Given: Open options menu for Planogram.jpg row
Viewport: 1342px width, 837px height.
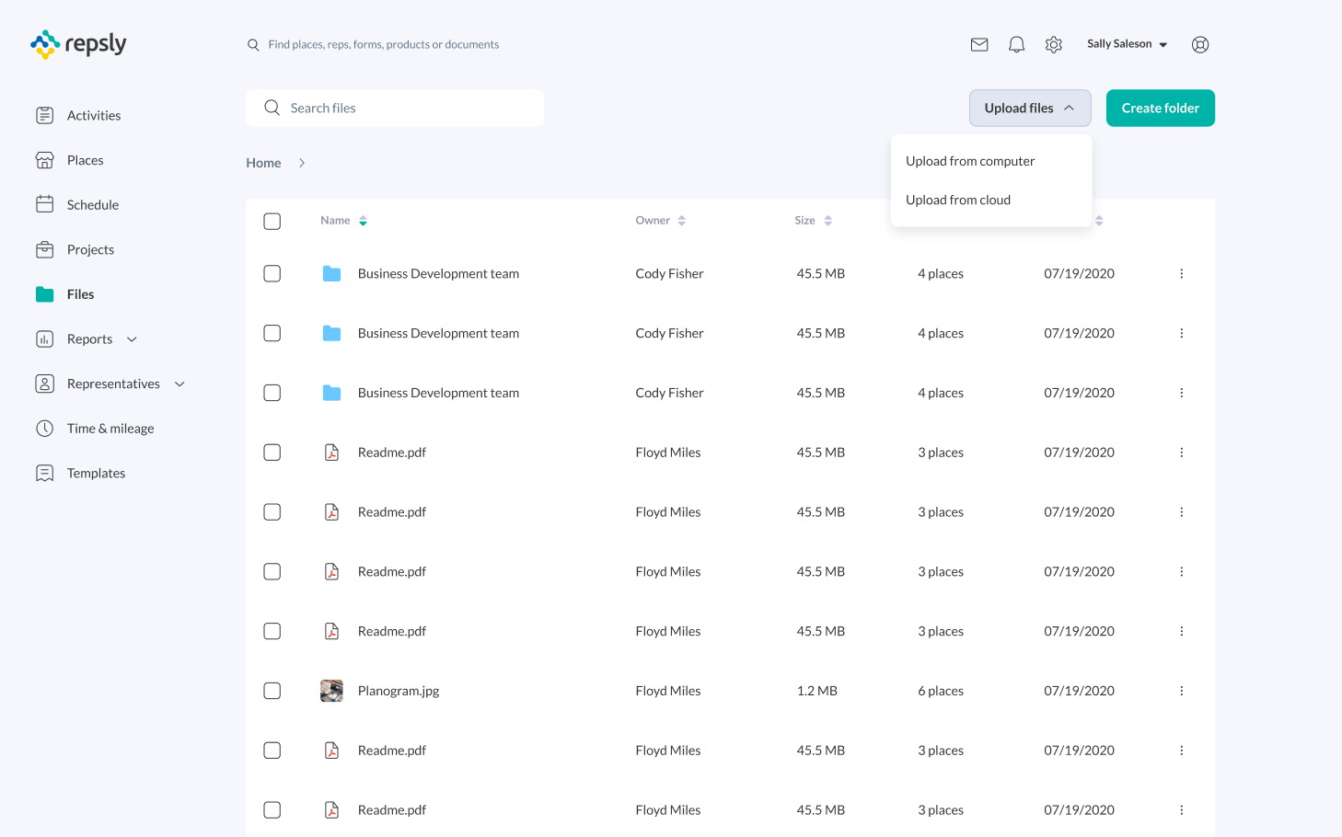Looking at the screenshot, I should [1181, 691].
